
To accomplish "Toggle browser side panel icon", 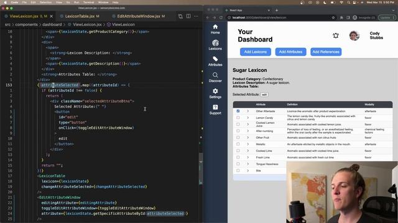I will click(x=348, y=17).
